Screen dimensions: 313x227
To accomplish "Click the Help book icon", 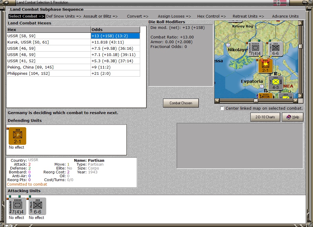I will pos(289,117).
